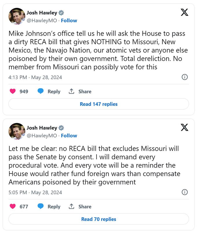
Task: Click reply bubble icon on first tweet
Action: (x=41, y=91)
